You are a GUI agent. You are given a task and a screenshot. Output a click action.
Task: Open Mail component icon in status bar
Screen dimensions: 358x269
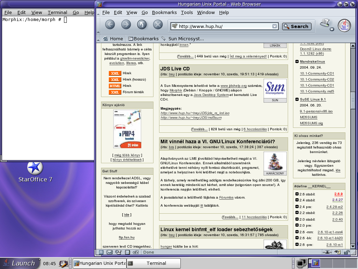pyautogui.click(x=109, y=252)
